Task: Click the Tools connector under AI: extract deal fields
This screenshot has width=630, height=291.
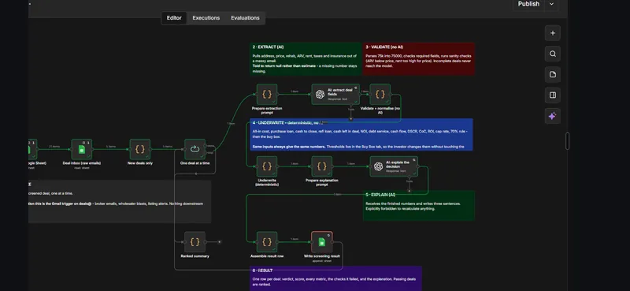Action: coord(350,119)
